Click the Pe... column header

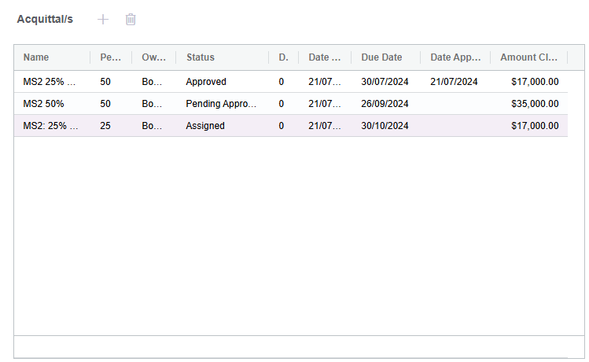[110, 57]
